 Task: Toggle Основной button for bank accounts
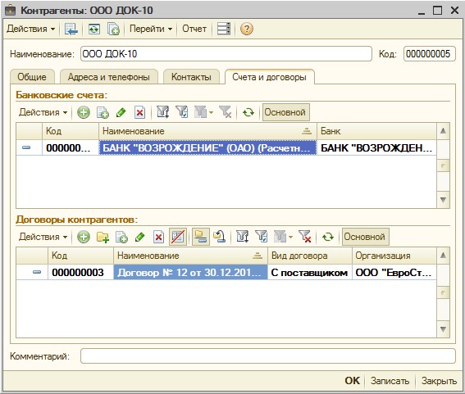(285, 112)
